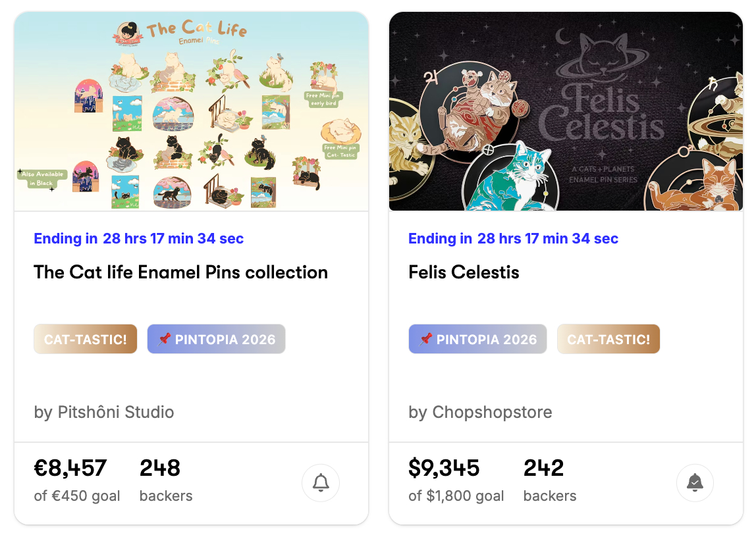Click the 242 backers count
Viewport: 756px width, 537px height.
coord(543,469)
